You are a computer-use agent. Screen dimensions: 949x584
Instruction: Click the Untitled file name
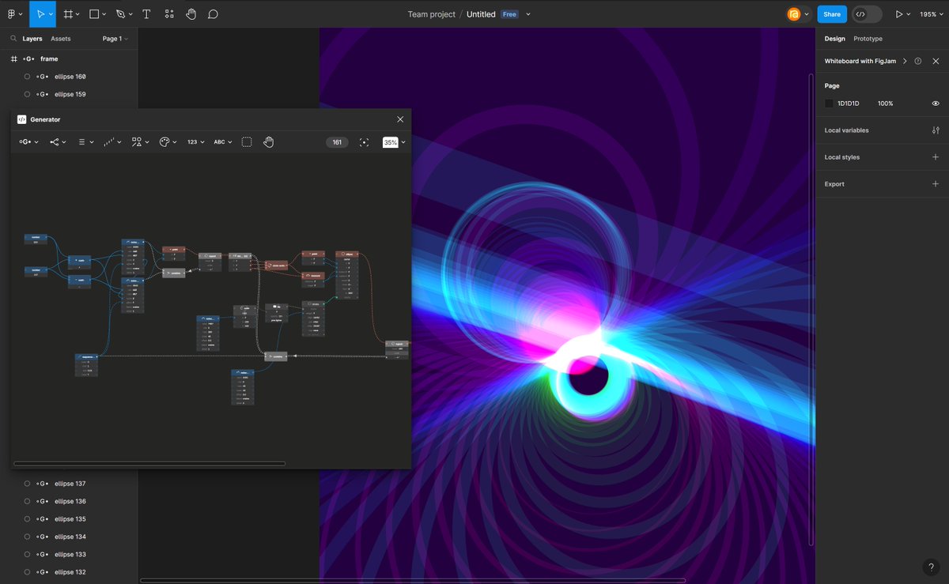(481, 14)
